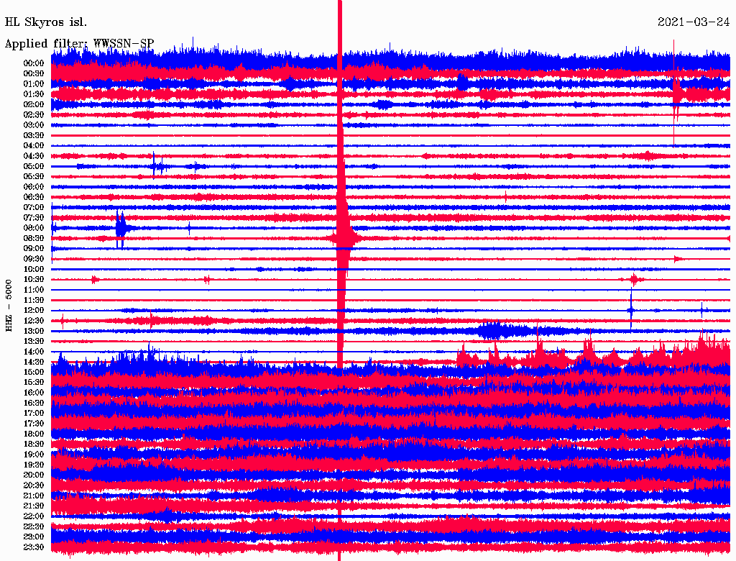Select the 04:00 time label

[x=34, y=146]
